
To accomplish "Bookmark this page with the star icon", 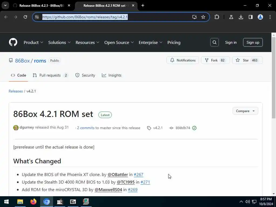I will click(x=203, y=17).
